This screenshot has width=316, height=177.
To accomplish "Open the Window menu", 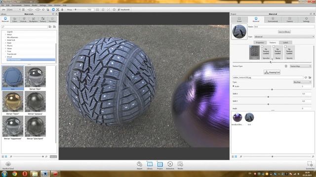I will (57, 5).
